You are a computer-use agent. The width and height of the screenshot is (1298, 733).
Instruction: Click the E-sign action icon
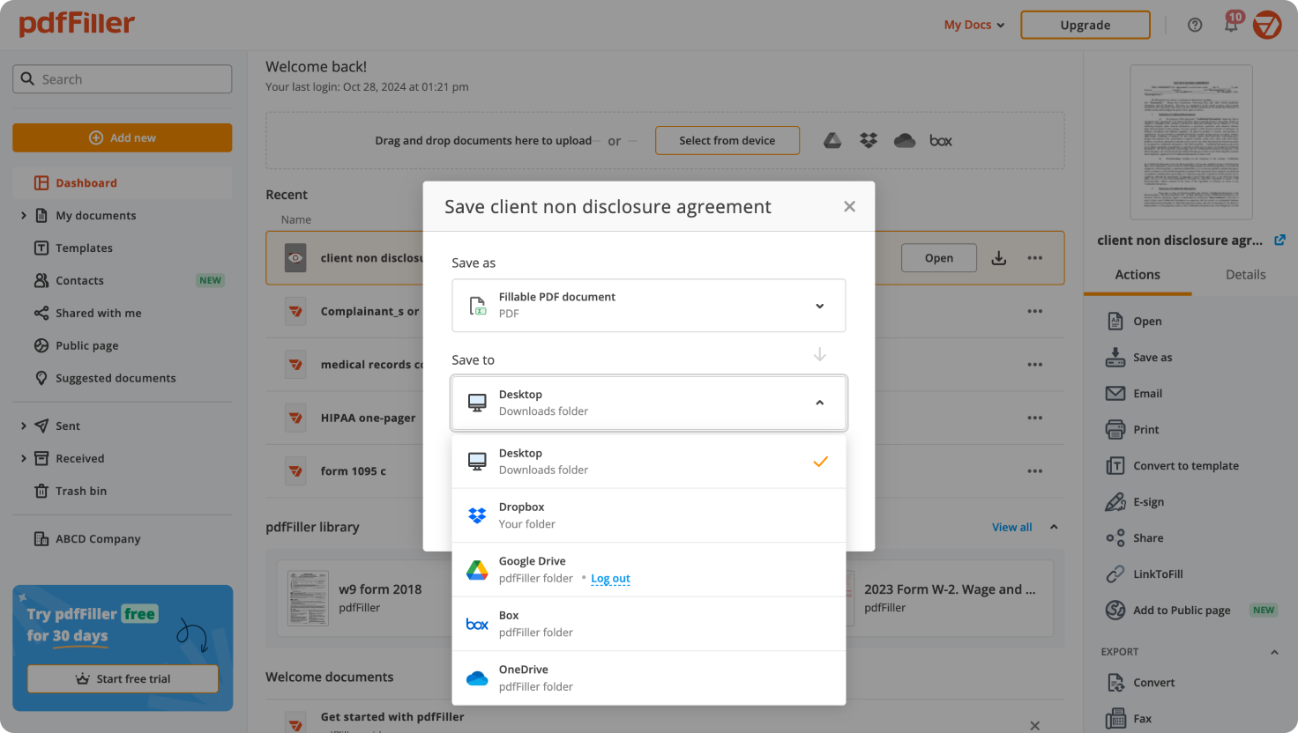coord(1115,502)
